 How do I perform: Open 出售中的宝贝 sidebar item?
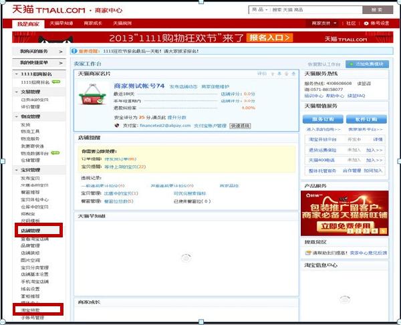(35, 185)
